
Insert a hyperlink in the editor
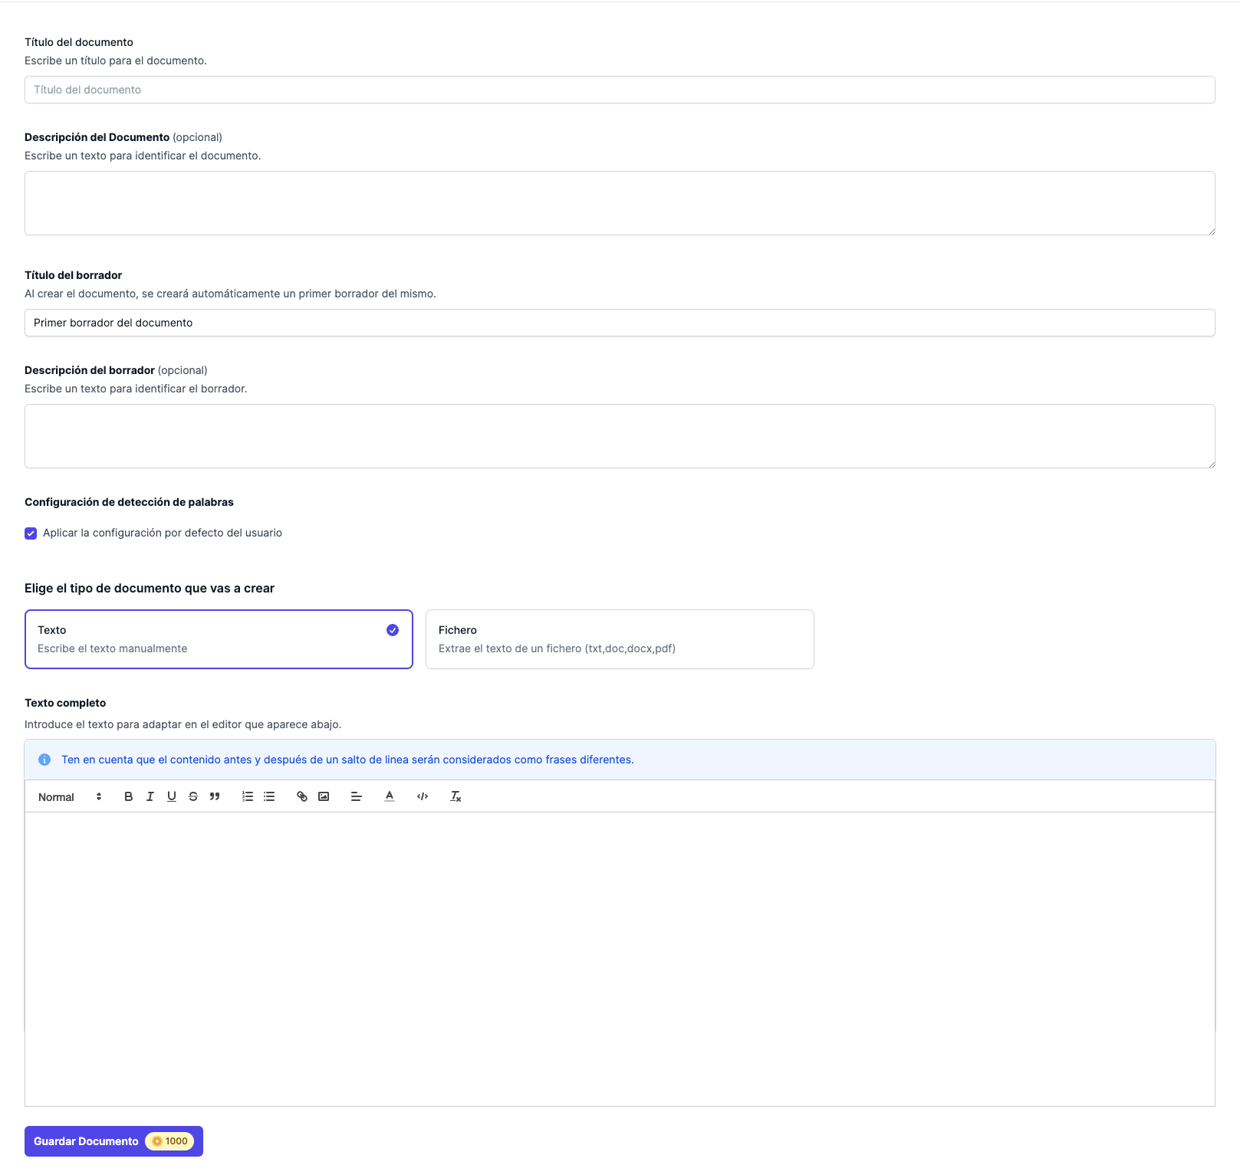[x=301, y=796]
